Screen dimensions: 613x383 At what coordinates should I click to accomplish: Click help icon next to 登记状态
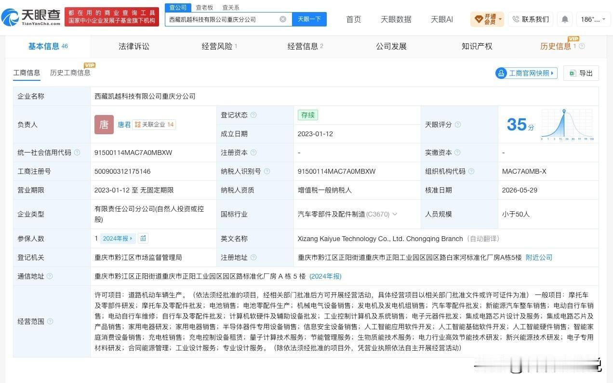click(x=253, y=115)
